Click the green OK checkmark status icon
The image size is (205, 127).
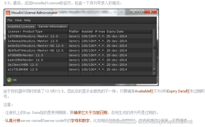tap(9, 80)
